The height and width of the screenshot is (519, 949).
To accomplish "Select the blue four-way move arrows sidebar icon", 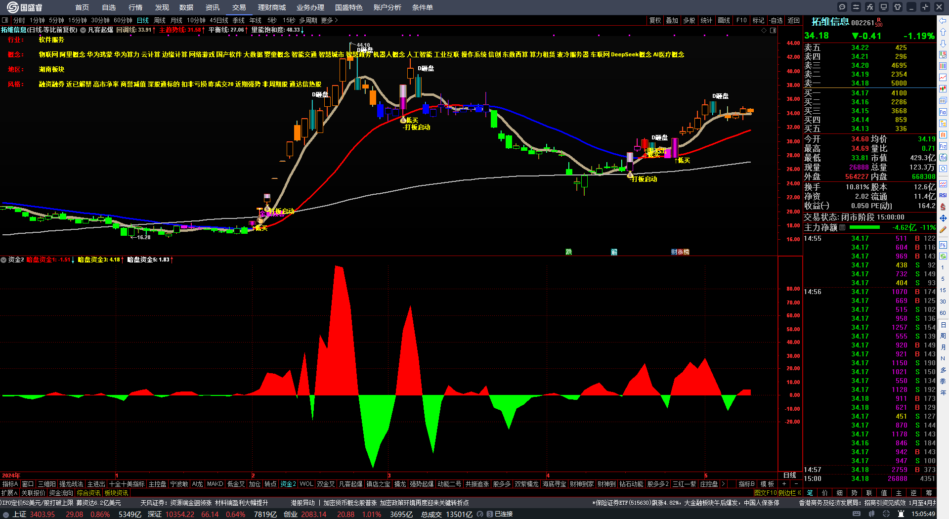I will (943, 218).
